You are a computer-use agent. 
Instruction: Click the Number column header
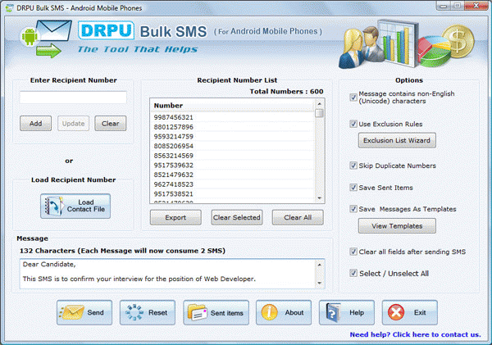(233, 106)
